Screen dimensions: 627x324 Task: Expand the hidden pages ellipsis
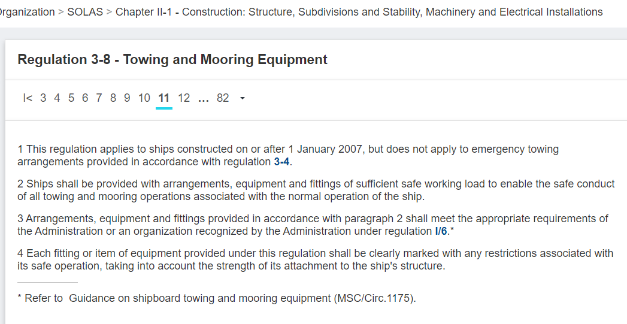tap(203, 98)
